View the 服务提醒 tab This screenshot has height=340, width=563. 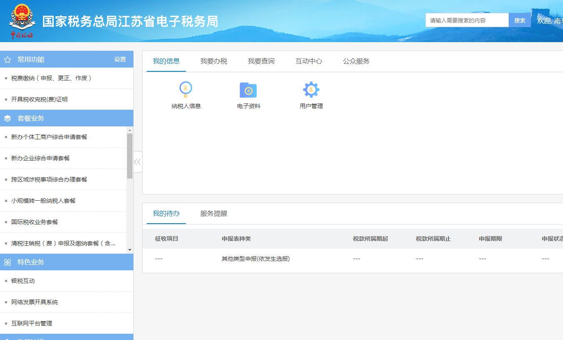213,214
